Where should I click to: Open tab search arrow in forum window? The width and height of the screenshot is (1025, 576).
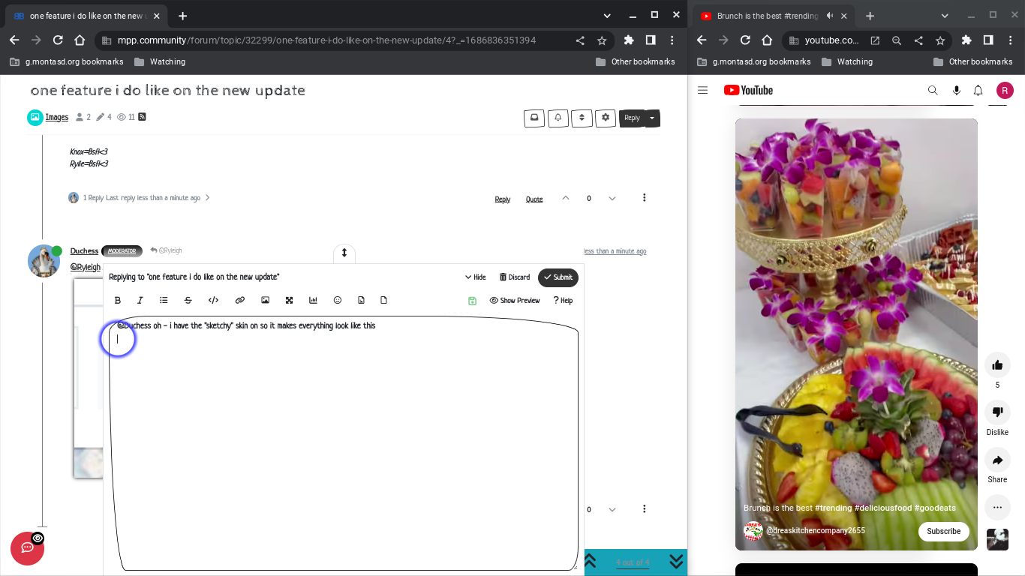(607, 16)
